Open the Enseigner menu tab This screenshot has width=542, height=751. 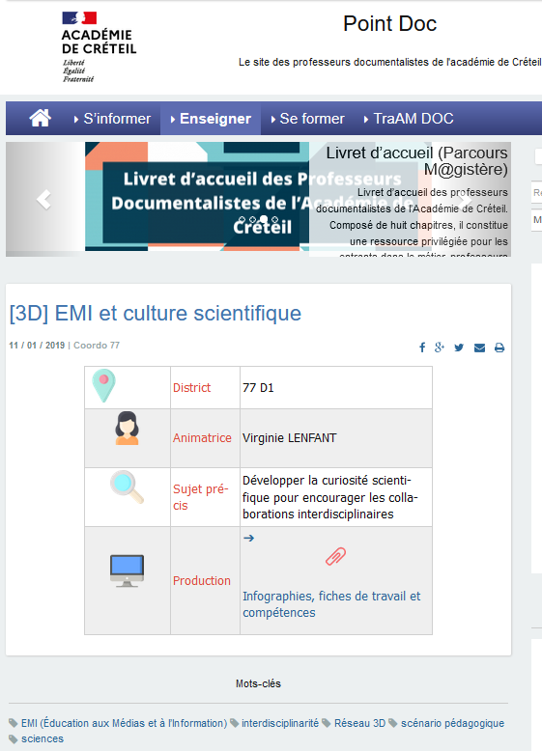click(211, 119)
